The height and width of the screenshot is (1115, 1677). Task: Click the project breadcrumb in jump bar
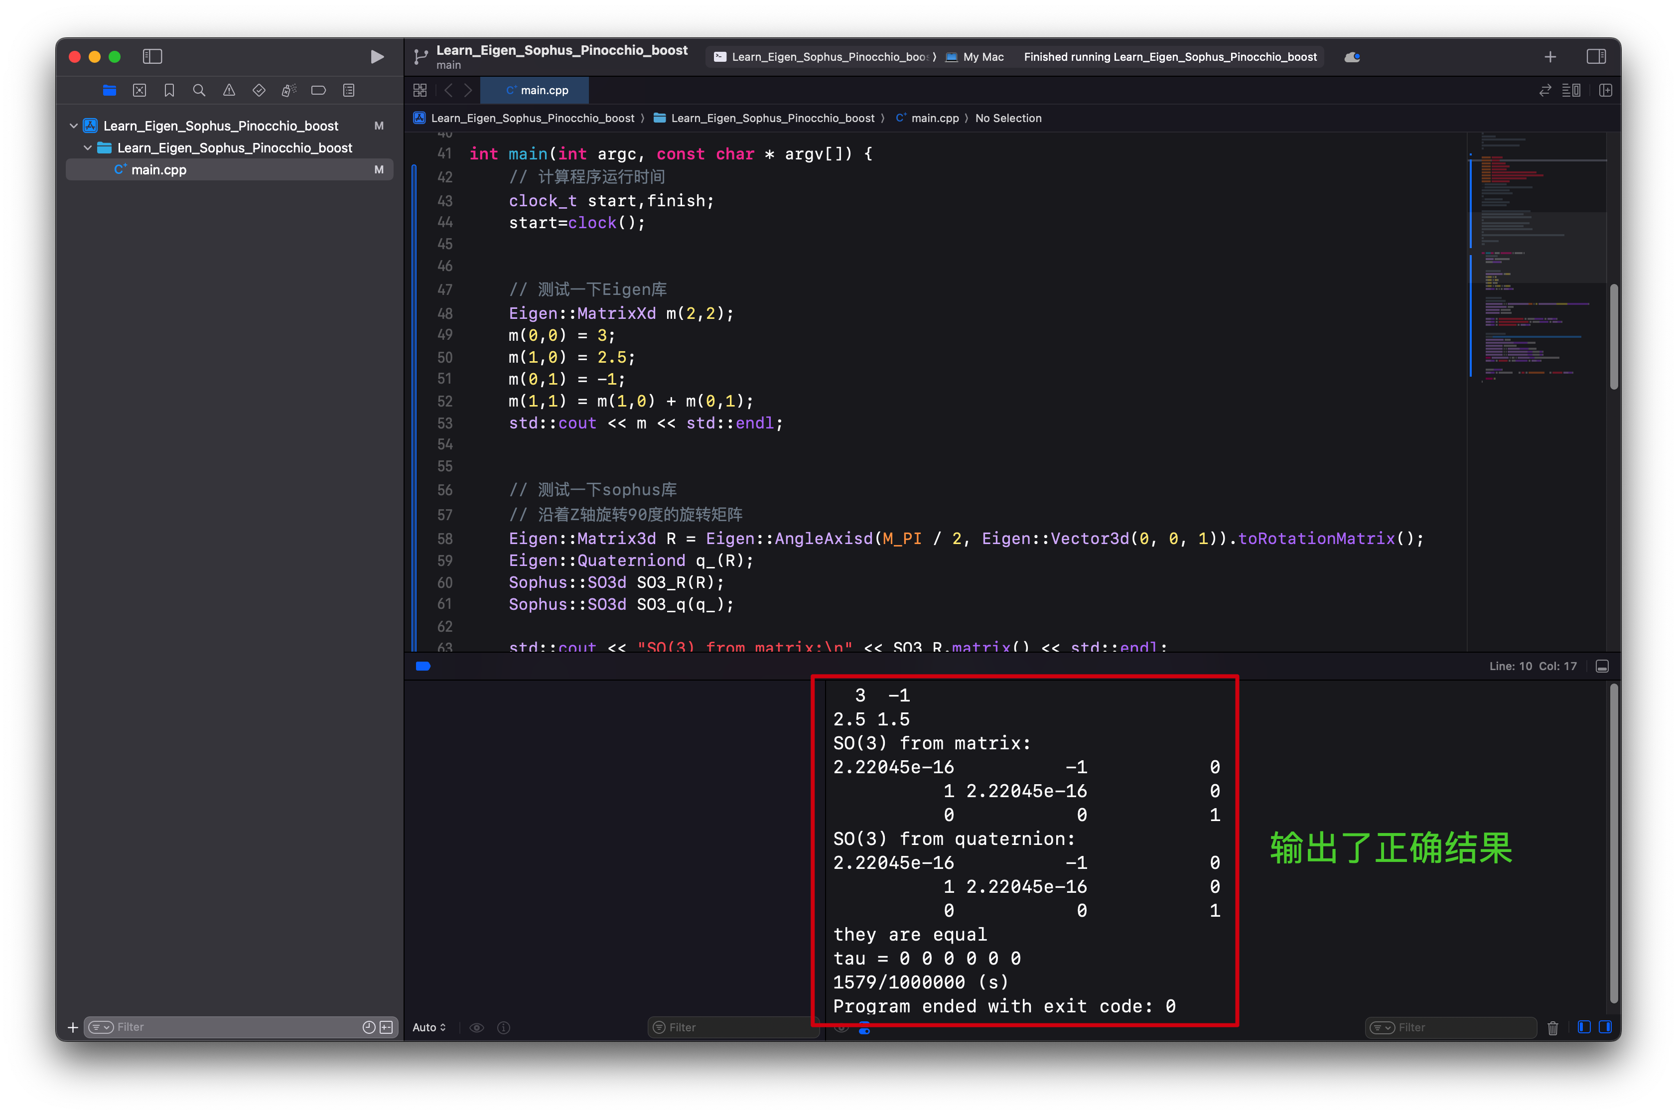coord(524,118)
